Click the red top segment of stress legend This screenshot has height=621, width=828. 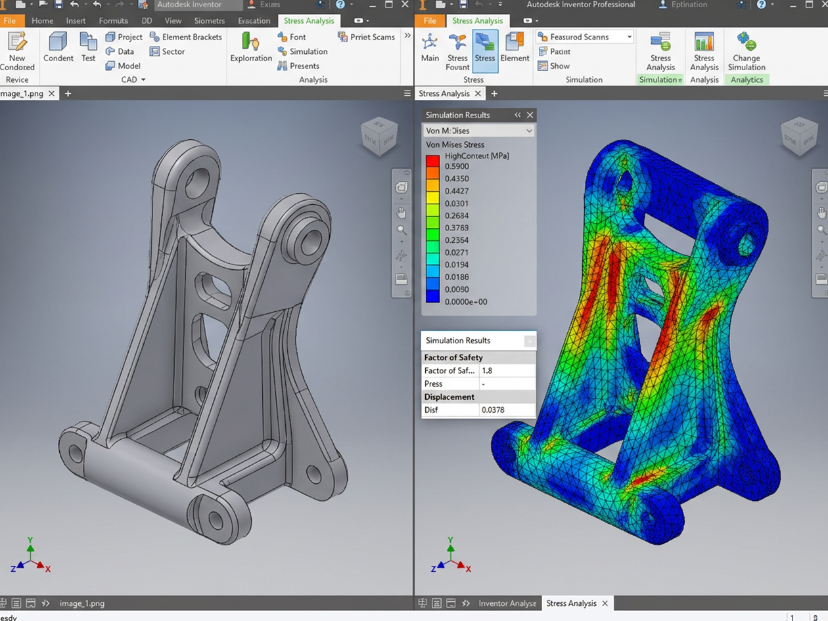click(x=432, y=161)
